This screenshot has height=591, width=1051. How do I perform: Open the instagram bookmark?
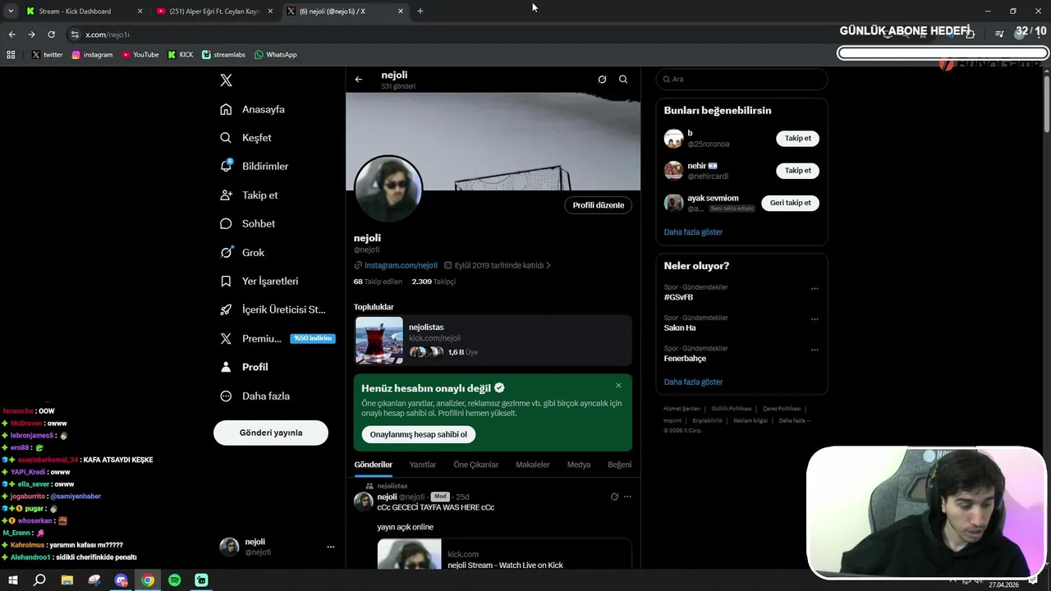pyautogui.click(x=92, y=55)
